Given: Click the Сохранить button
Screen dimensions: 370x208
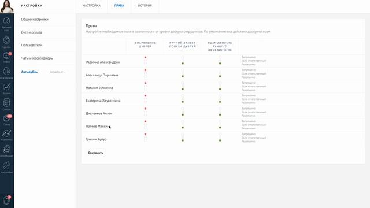Looking at the screenshot, I should click(95, 153).
